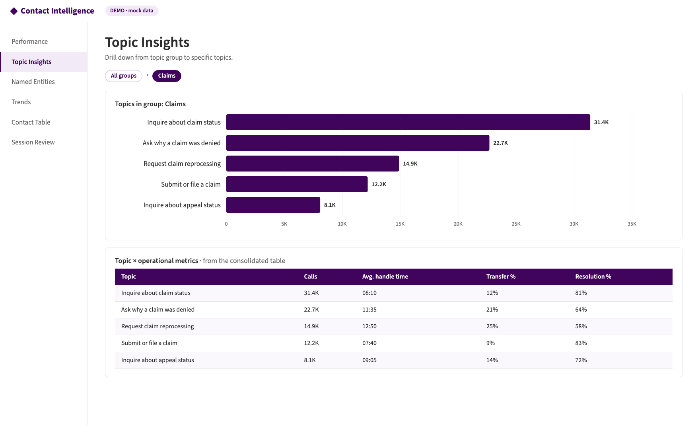700x425 pixels.
Task: Select the Submit or file a claim bar
Action: (297, 184)
